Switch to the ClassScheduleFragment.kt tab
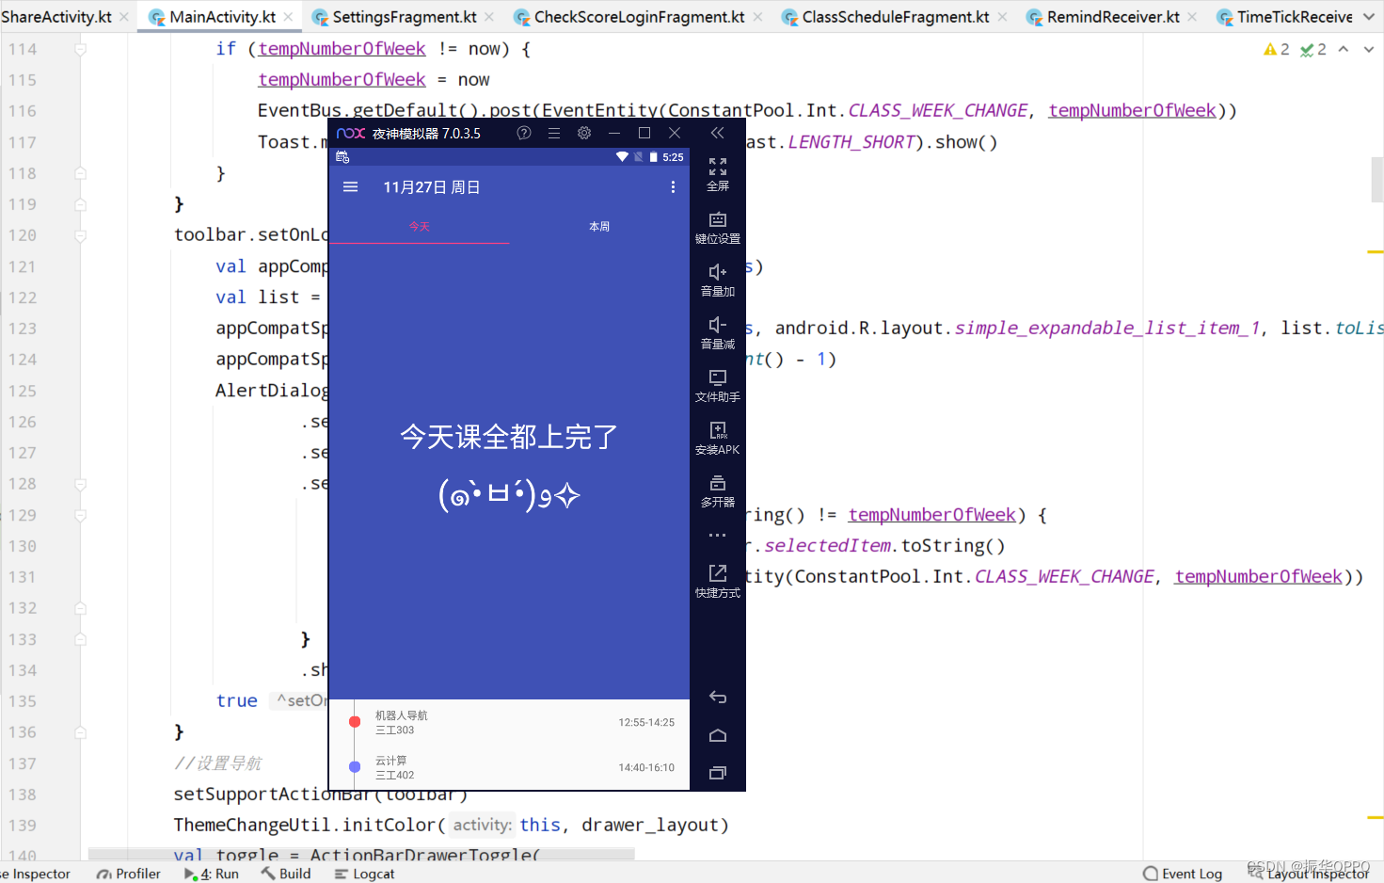The height and width of the screenshot is (883, 1384). point(896,17)
